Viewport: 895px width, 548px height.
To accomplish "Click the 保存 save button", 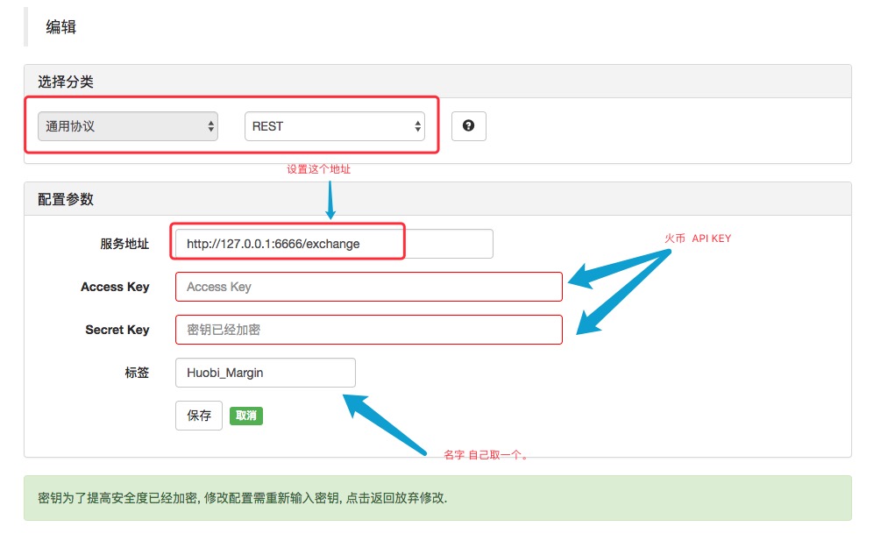I will pyautogui.click(x=199, y=416).
